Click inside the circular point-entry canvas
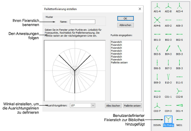191x131 pixels. click(x=75, y=70)
